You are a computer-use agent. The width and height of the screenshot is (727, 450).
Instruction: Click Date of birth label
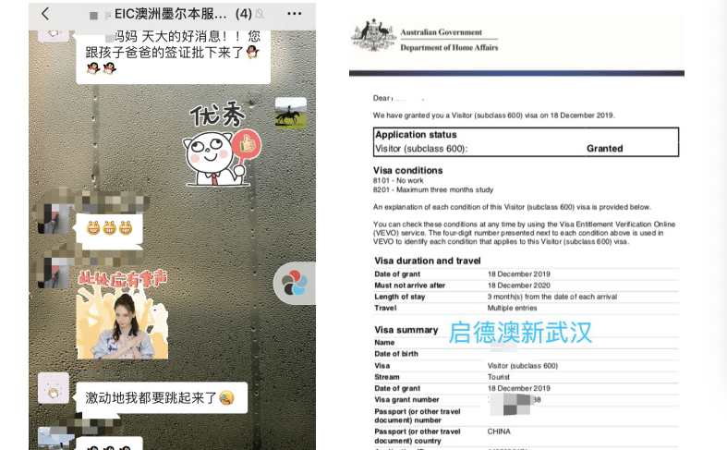coord(396,354)
